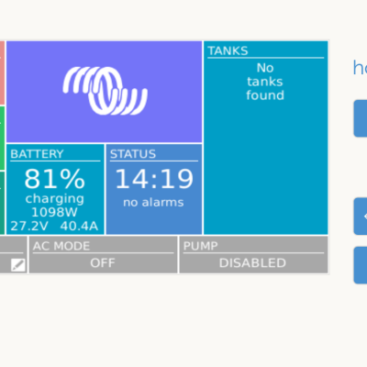Toggle AC MODE currently set to OFF
Screen dimensions: 367x367
click(103, 254)
